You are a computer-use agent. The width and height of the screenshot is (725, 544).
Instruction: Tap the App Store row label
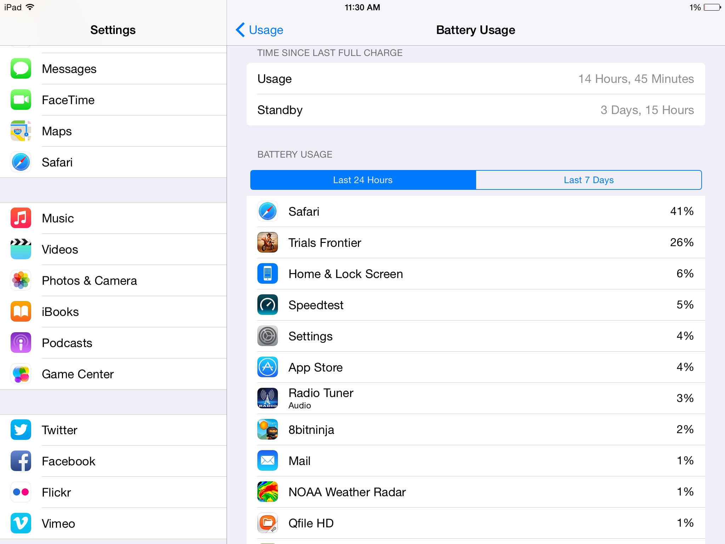(x=315, y=368)
